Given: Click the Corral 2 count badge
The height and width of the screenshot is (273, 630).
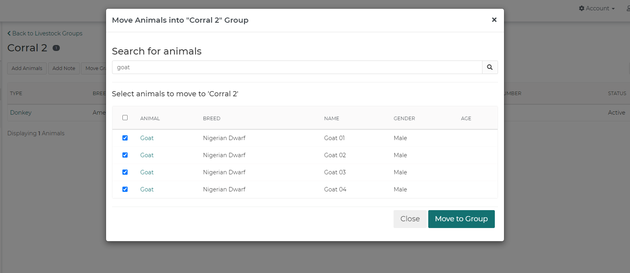Looking at the screenshot, I should pyautogui.click(x=56, y=48).
